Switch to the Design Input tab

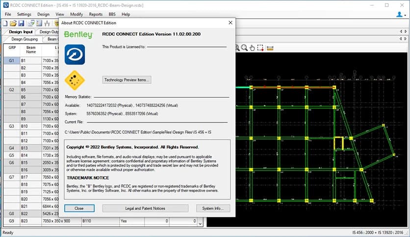pos(21,32)
